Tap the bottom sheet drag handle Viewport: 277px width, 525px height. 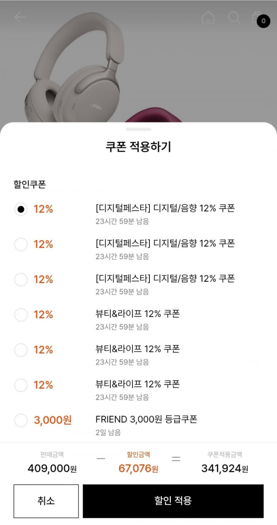pos(138,129)
